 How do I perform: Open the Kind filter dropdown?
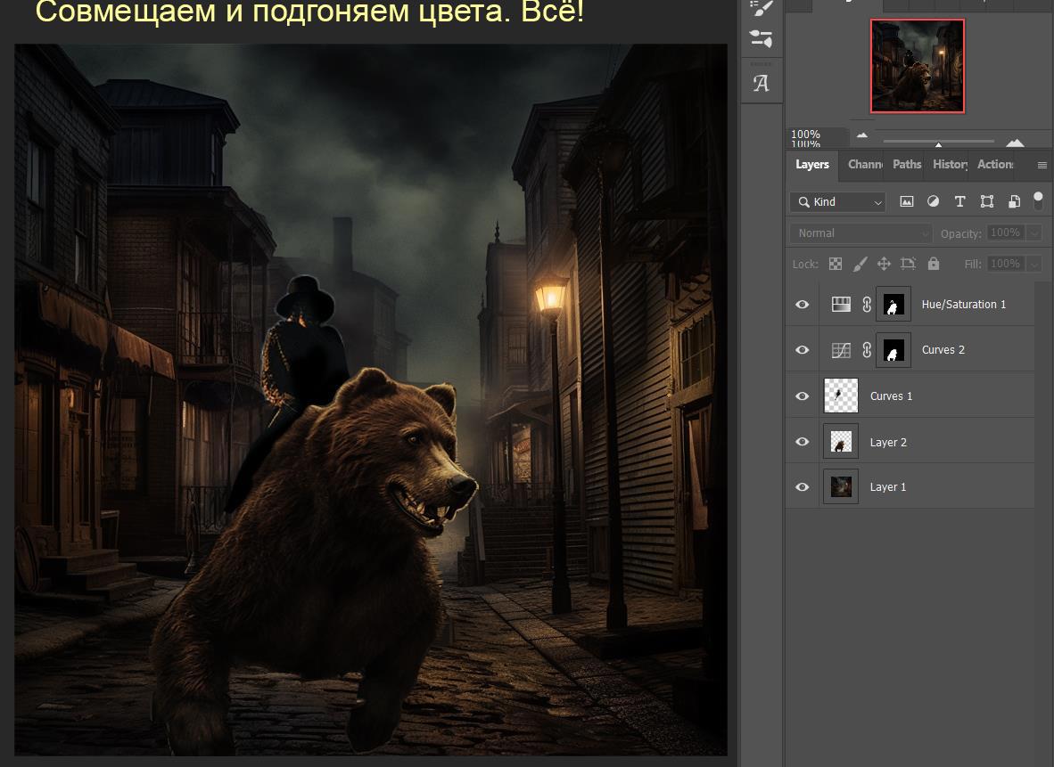tap(837, 202)
